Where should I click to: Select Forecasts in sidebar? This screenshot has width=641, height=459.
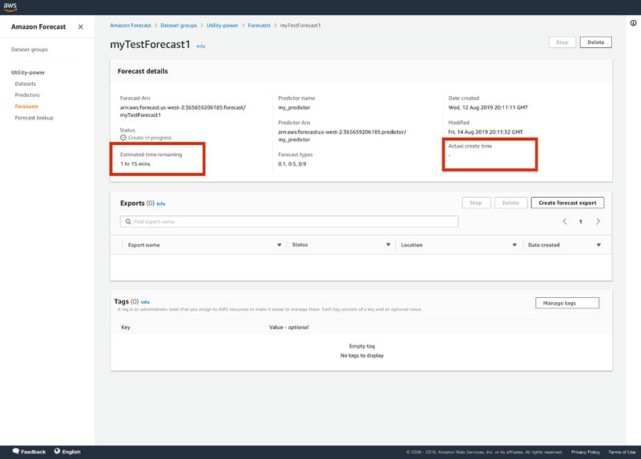point(26,107)
